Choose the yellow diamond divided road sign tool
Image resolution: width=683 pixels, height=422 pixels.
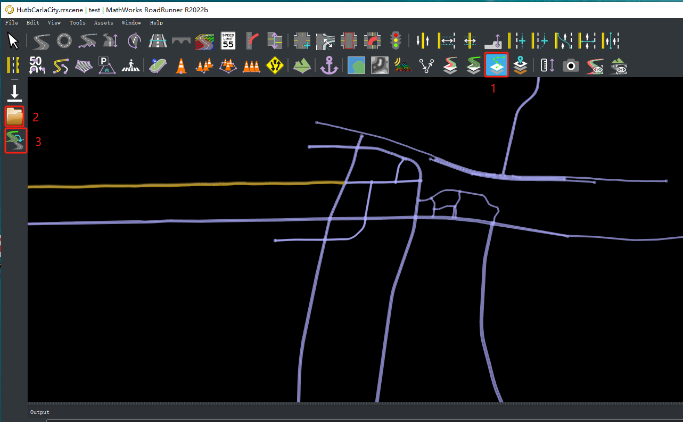click(x=275, y=65)
